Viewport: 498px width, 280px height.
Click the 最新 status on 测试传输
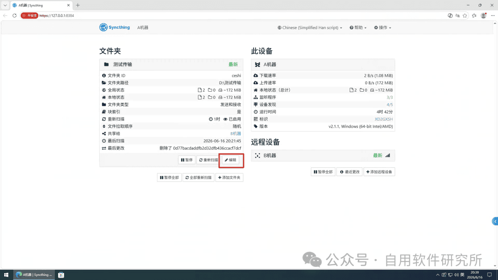tap(233, 64)
